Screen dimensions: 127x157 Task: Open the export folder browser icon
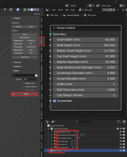coord(36,75)
